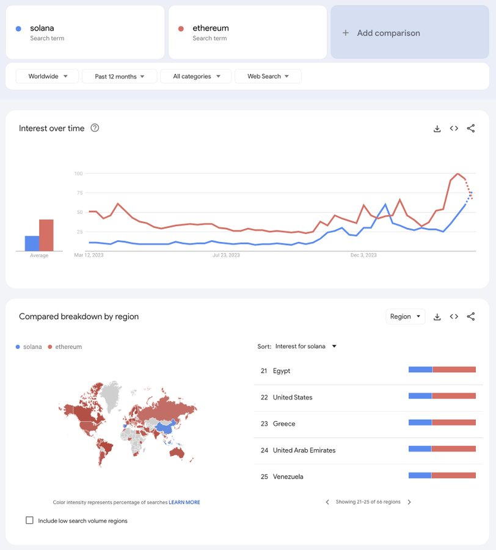
Task: Click the world map visualization
Action: click(128, 424)
